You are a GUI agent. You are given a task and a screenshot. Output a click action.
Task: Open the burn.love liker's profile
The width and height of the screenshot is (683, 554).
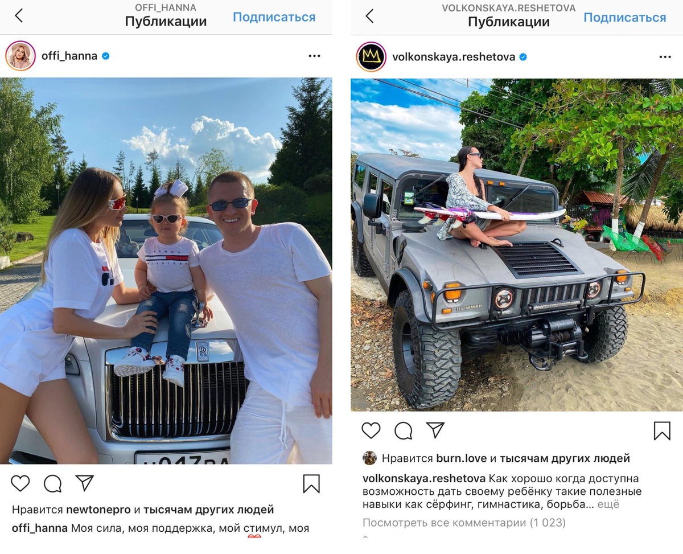pos(461,458)
